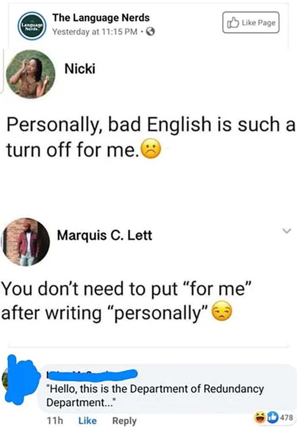Click the blurred commenter avatar
Image resolution: width=297 pixels, height=427 pixels.
[x=22, y=380]
